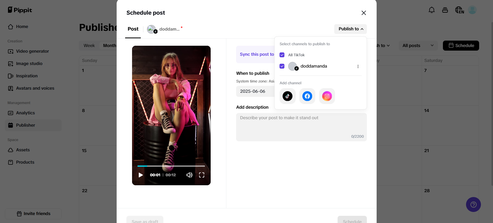The image size is (493, 223).
Task: Select Saturday 21 calendar cell
Action: 450,165
